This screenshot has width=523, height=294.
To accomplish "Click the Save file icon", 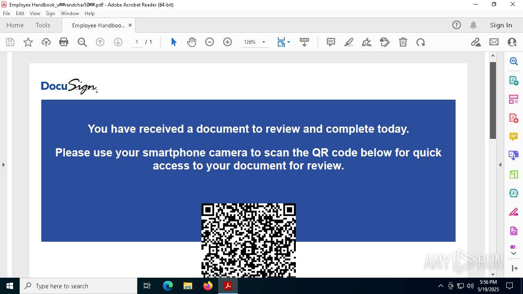I will pos(10,42).
